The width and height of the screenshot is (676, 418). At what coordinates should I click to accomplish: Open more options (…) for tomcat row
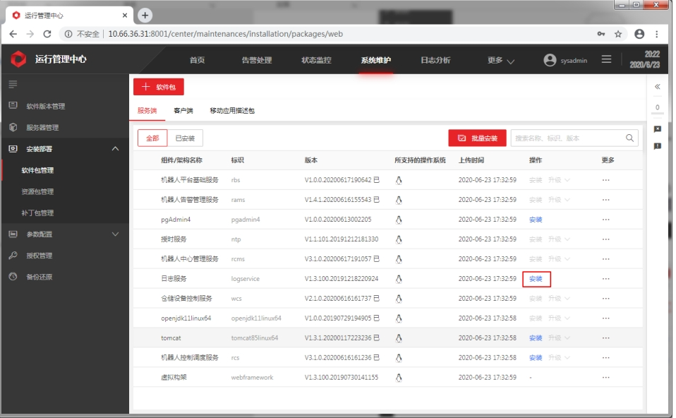pos(605,338)
